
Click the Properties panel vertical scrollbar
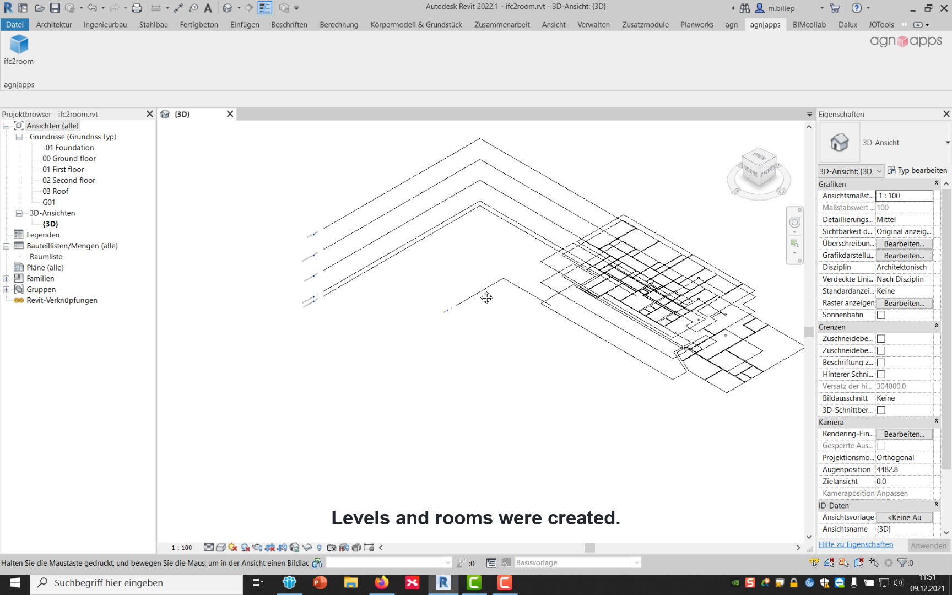946,329
